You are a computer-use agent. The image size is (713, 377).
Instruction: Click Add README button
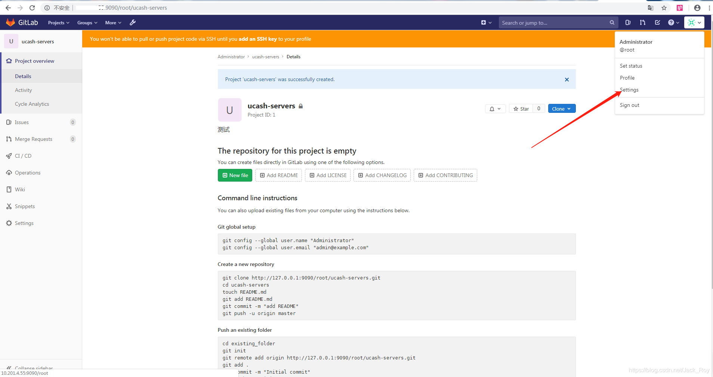tap(279, 175)
